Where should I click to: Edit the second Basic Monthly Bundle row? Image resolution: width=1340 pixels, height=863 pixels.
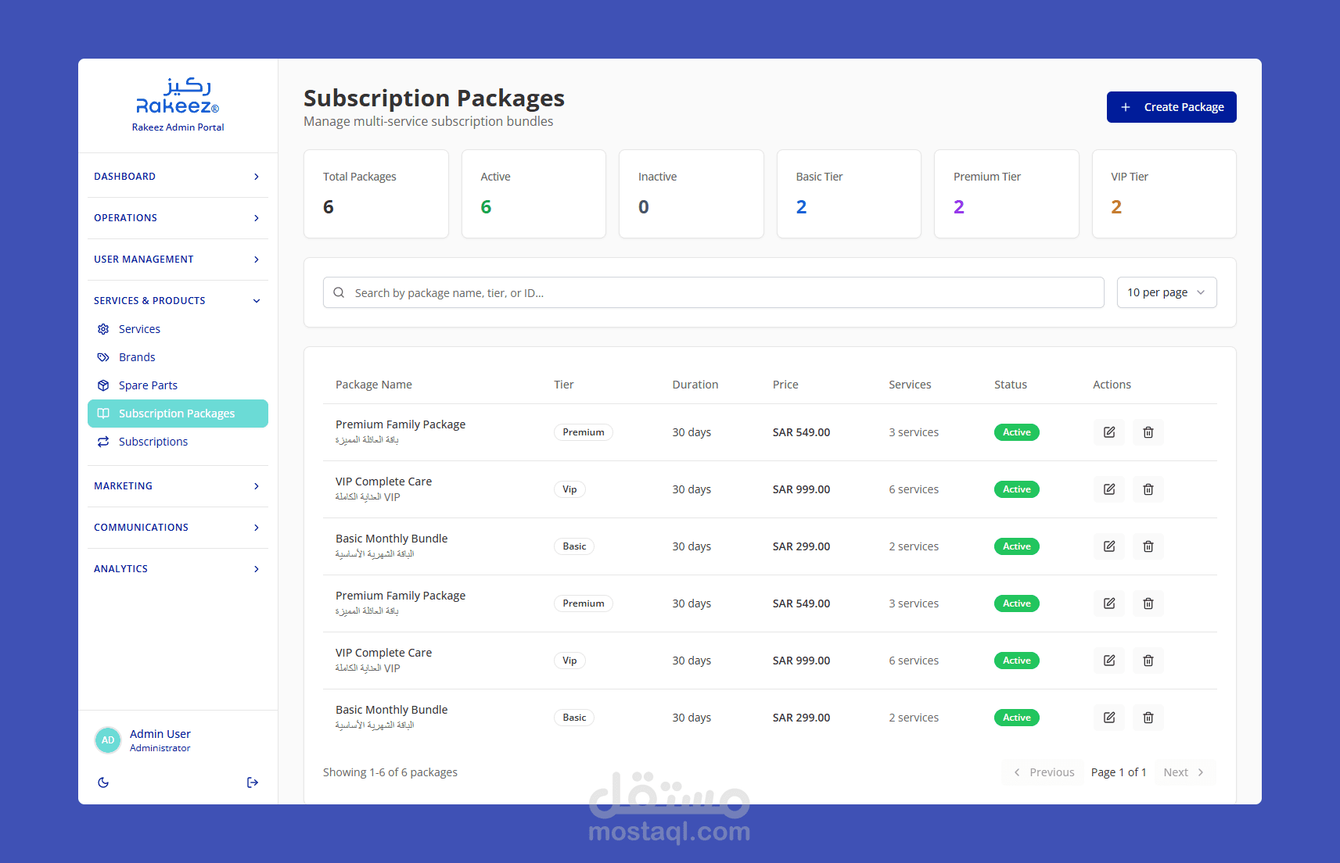click(1109, 718)
